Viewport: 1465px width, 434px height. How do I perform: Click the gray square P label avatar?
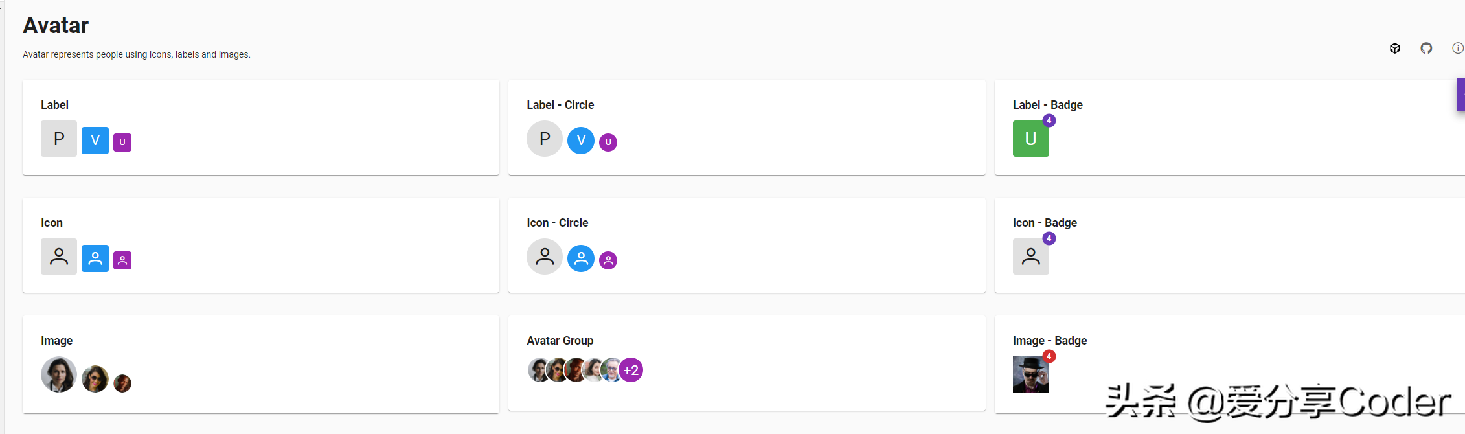click(x=59, y=139)
